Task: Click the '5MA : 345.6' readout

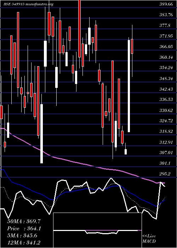Action: [22, 236]
